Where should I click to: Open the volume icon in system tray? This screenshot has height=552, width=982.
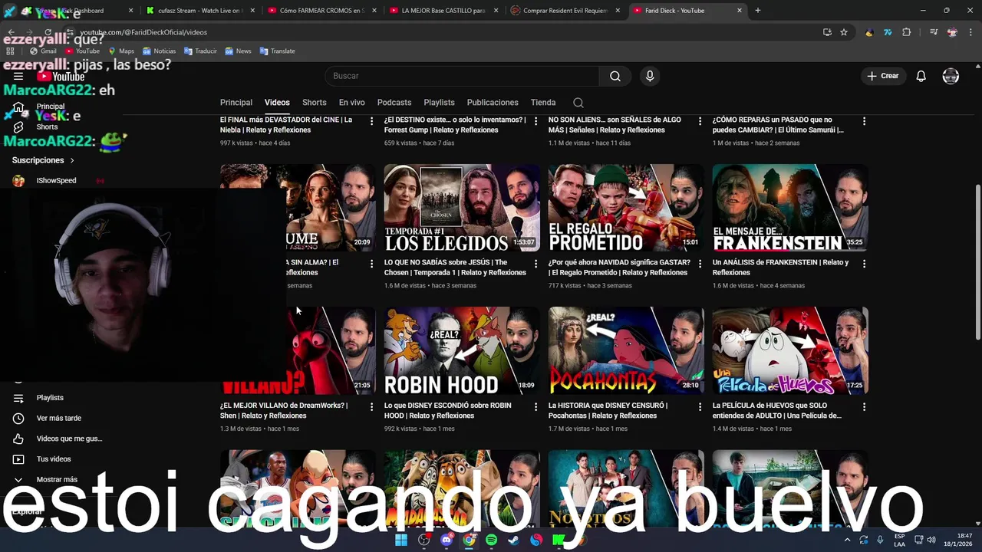(932, 540)
